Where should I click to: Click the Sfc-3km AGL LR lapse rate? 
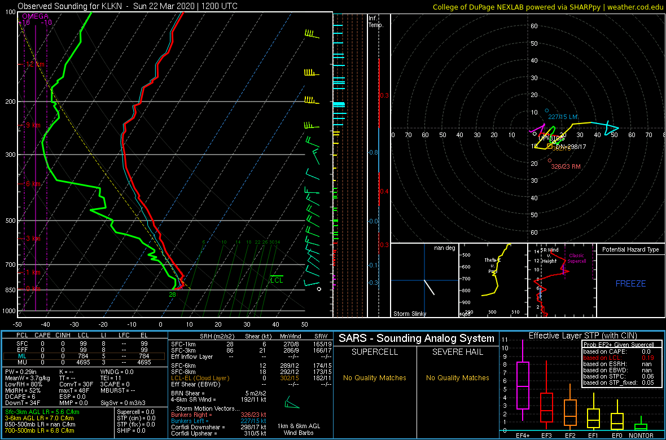[42, 412]
